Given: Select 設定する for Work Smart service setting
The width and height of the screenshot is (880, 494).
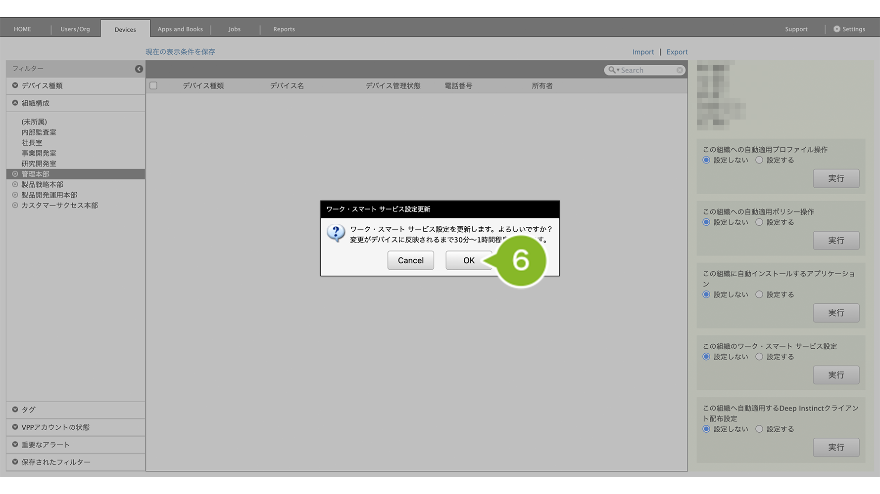Looking at the screenshot, I should point(759,357).
